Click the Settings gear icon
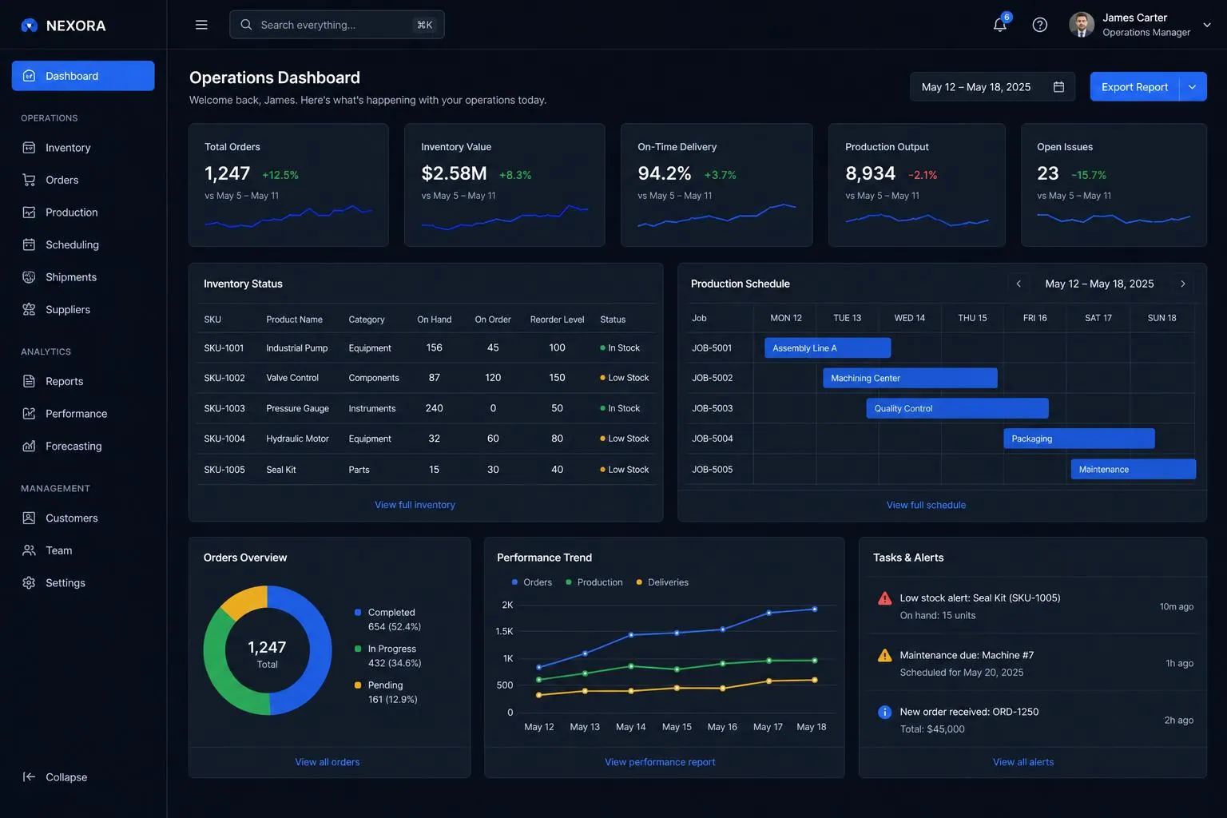This screenshot has width=1227, height=818. pyautogui.click(x=29, y=583)
